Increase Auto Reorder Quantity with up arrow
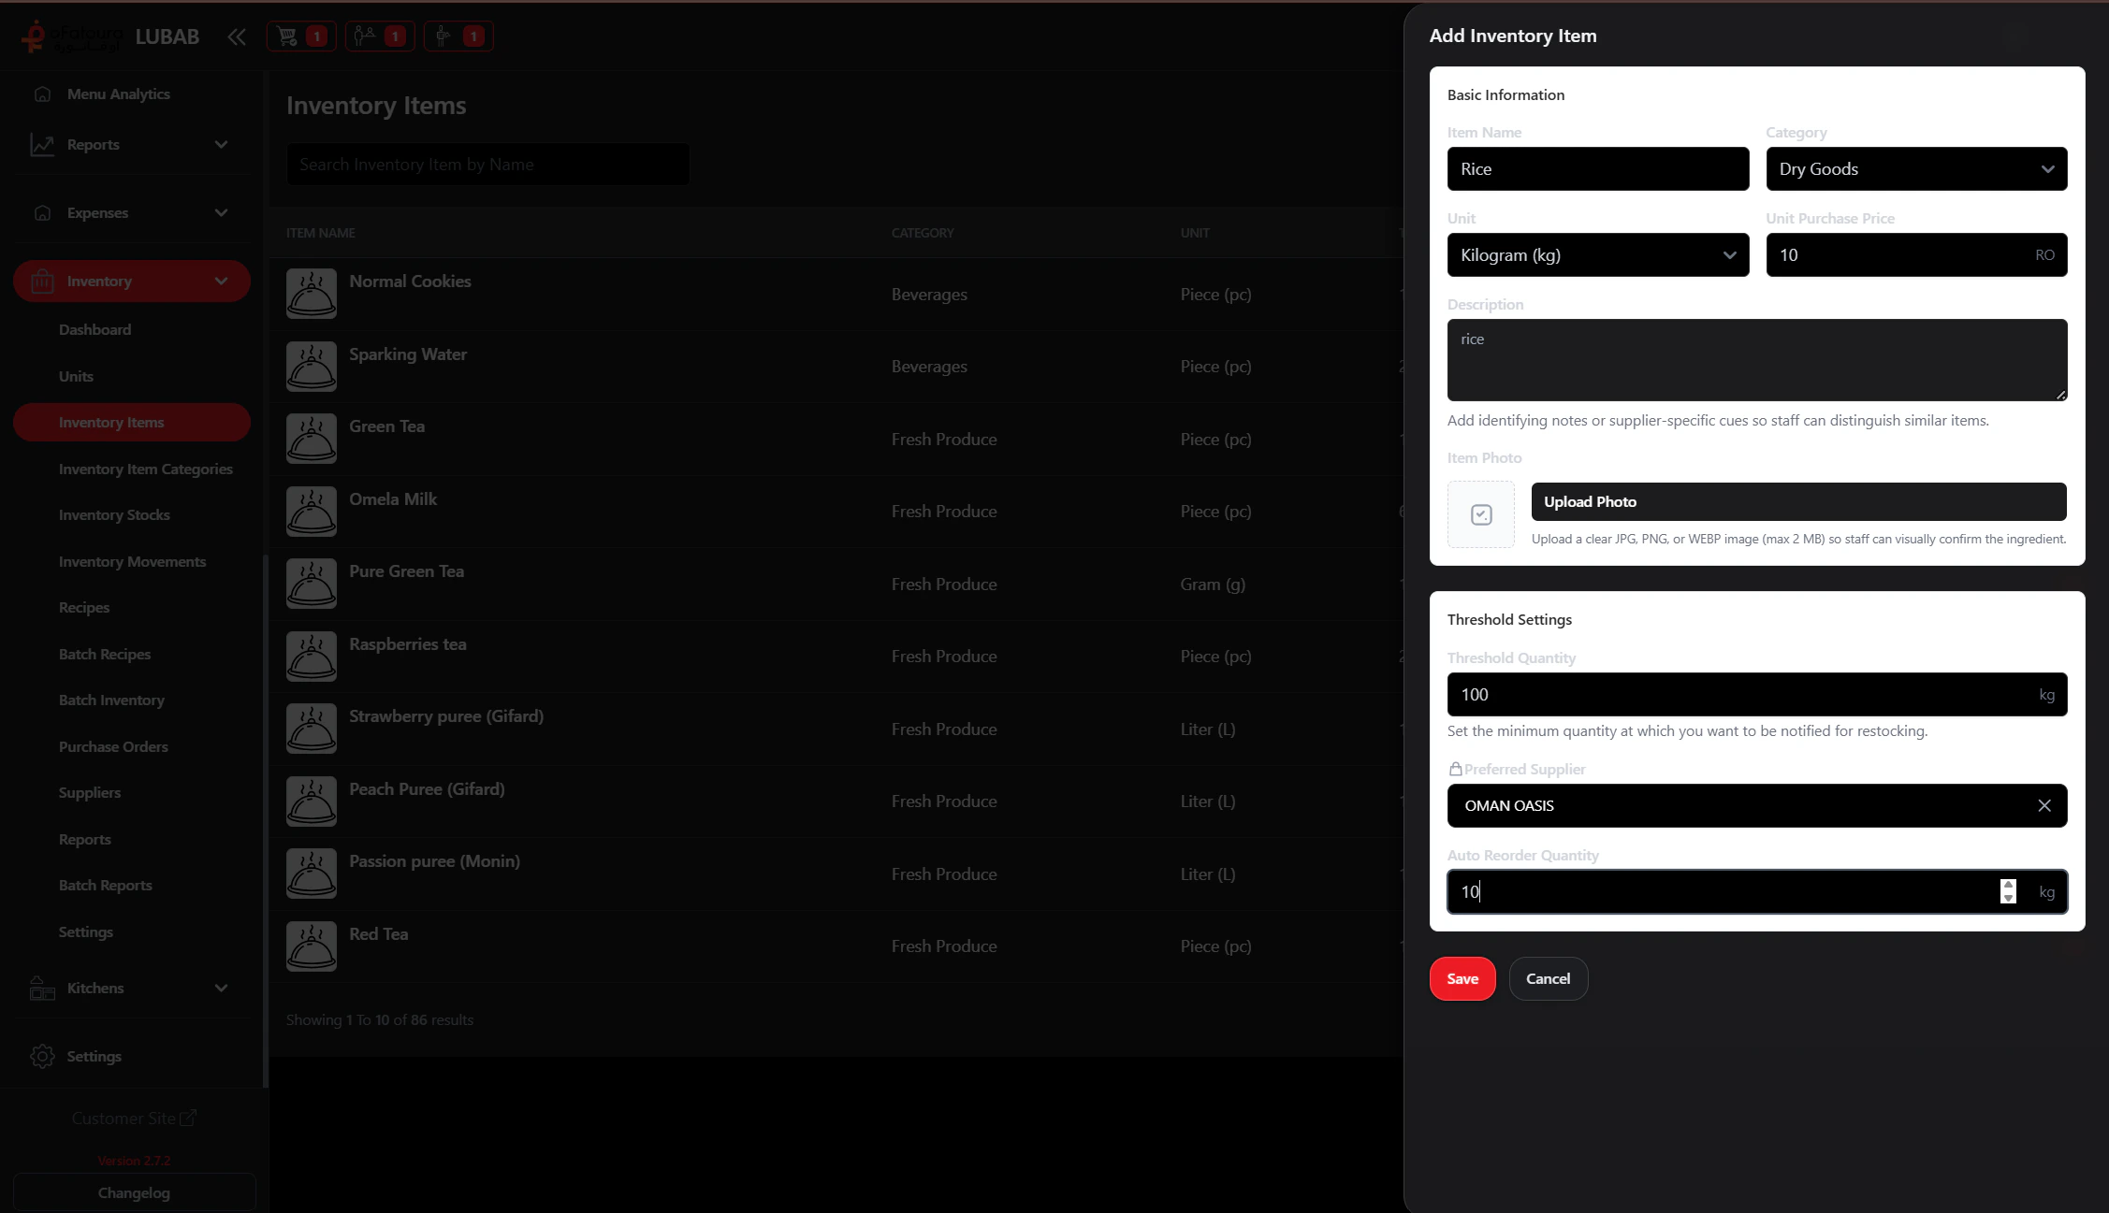This screenshot has height=1213, width=2109. [x=2008, y=885]
